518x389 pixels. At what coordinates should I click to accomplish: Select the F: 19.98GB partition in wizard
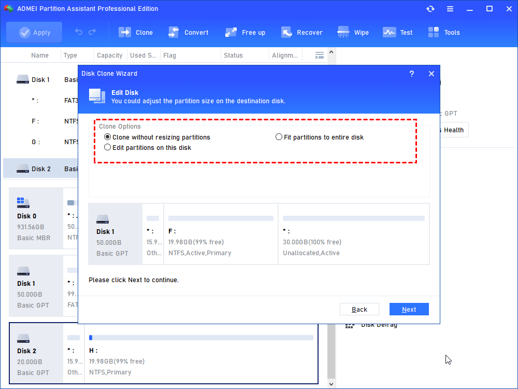tap(221, 234)
